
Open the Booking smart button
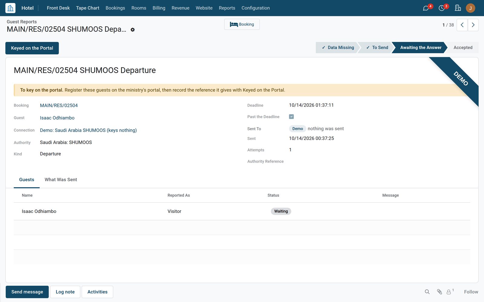tap(242, 24)
